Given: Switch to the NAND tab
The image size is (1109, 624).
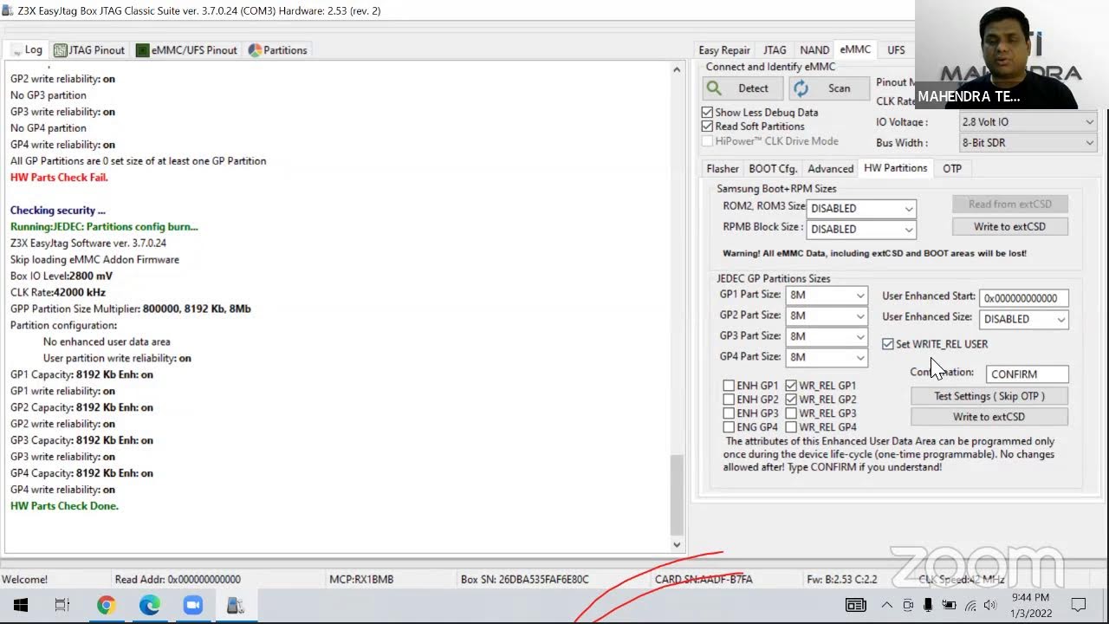Looking at the screenshot, I should point(814,50).
